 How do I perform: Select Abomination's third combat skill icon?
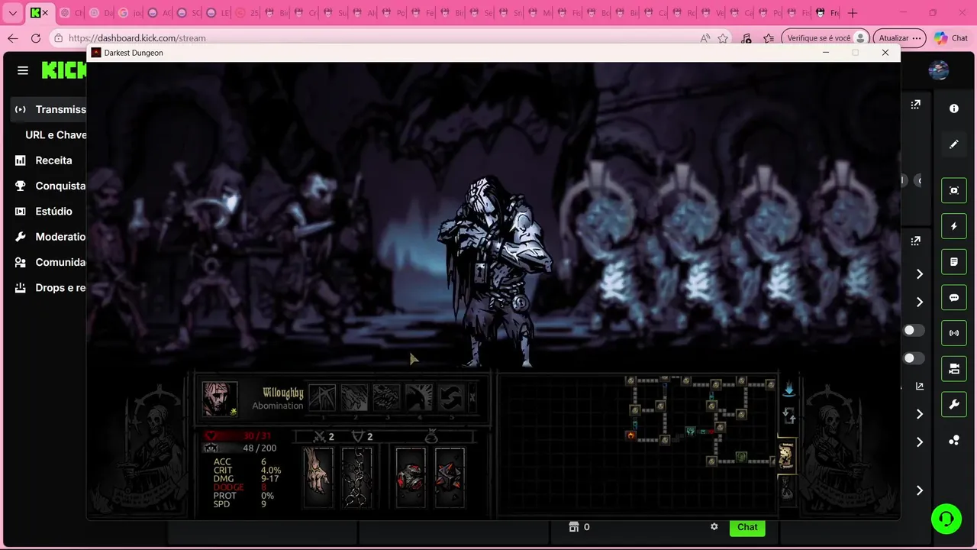pyautogui.click(x=386, y=397)
